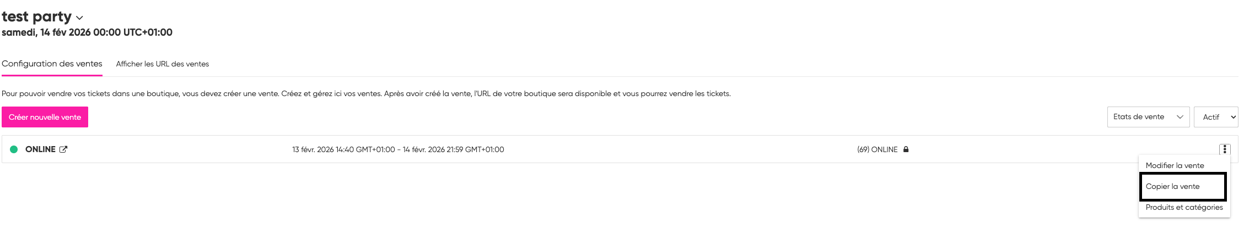This screenshot has width=1244, height=240.
Task: Choose Modifier la vente from the menu
Action: click(x=1175, y=165)
